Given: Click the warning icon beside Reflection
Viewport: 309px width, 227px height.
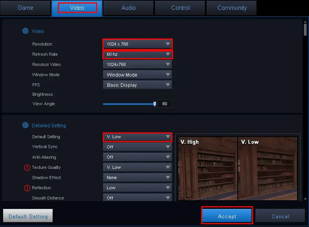Looking at the screenshot, I should click(27, 188).
